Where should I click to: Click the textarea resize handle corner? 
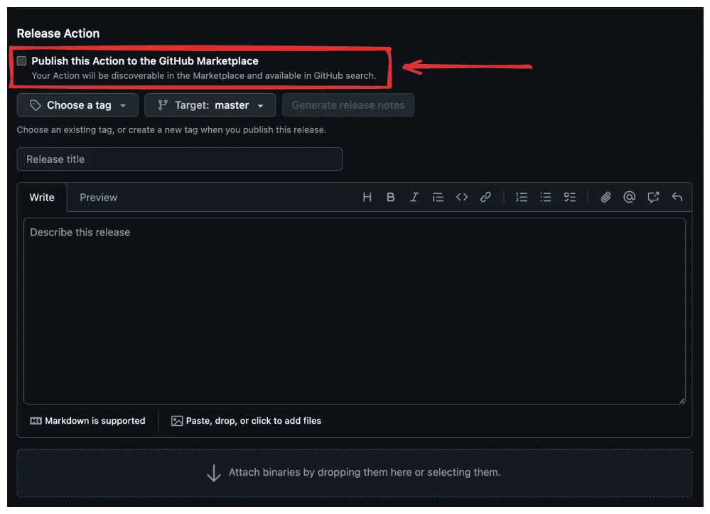point(682,401)
